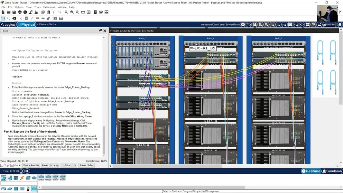The height and width of the screenshot is (193, 343).
Task: Toggle the Dock checkbox
Action: 12,165
